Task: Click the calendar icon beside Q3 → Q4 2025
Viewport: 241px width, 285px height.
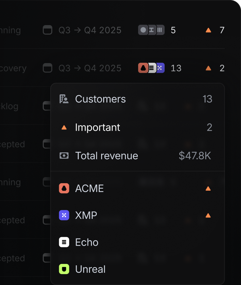Action: pos(48,30)
